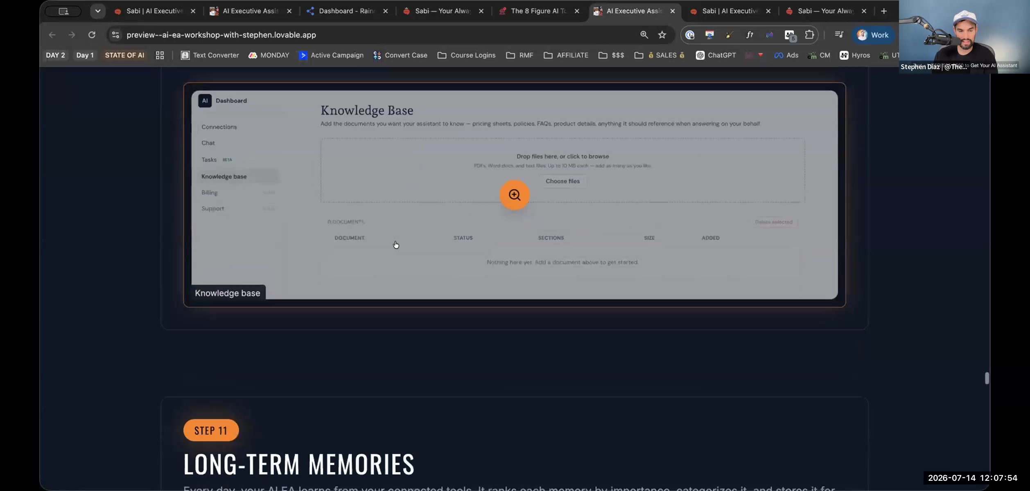Viewport: 1030px width, 491px height.
Task: Open the f? extension
Action: (750, 35)
